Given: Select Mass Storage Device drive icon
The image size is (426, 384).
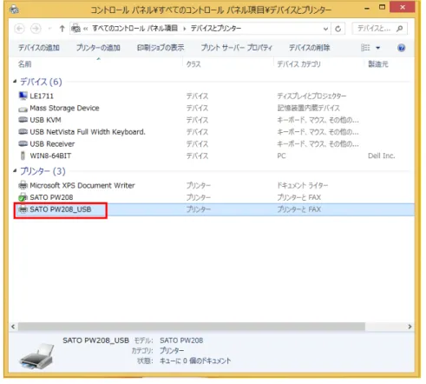Looking at the screenshot, I should [x=23, y=109].
